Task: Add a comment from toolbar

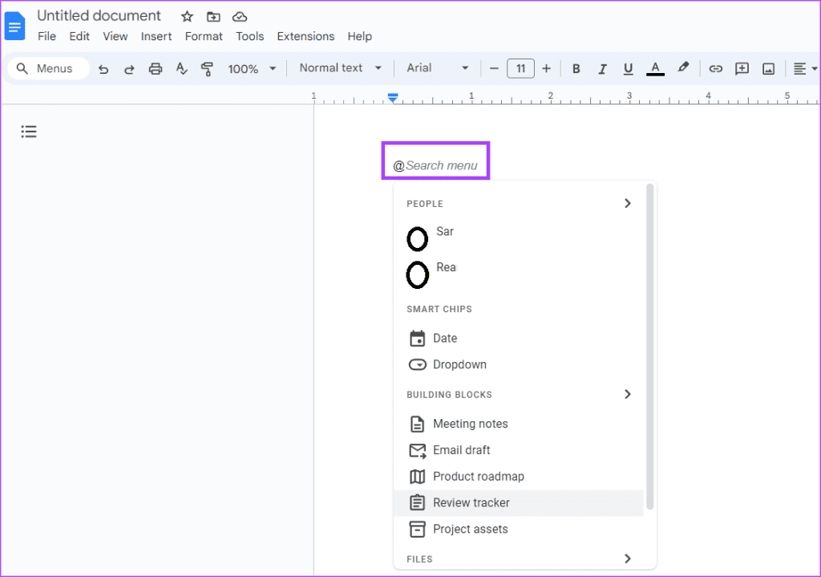Action: [x=742, y=69]
